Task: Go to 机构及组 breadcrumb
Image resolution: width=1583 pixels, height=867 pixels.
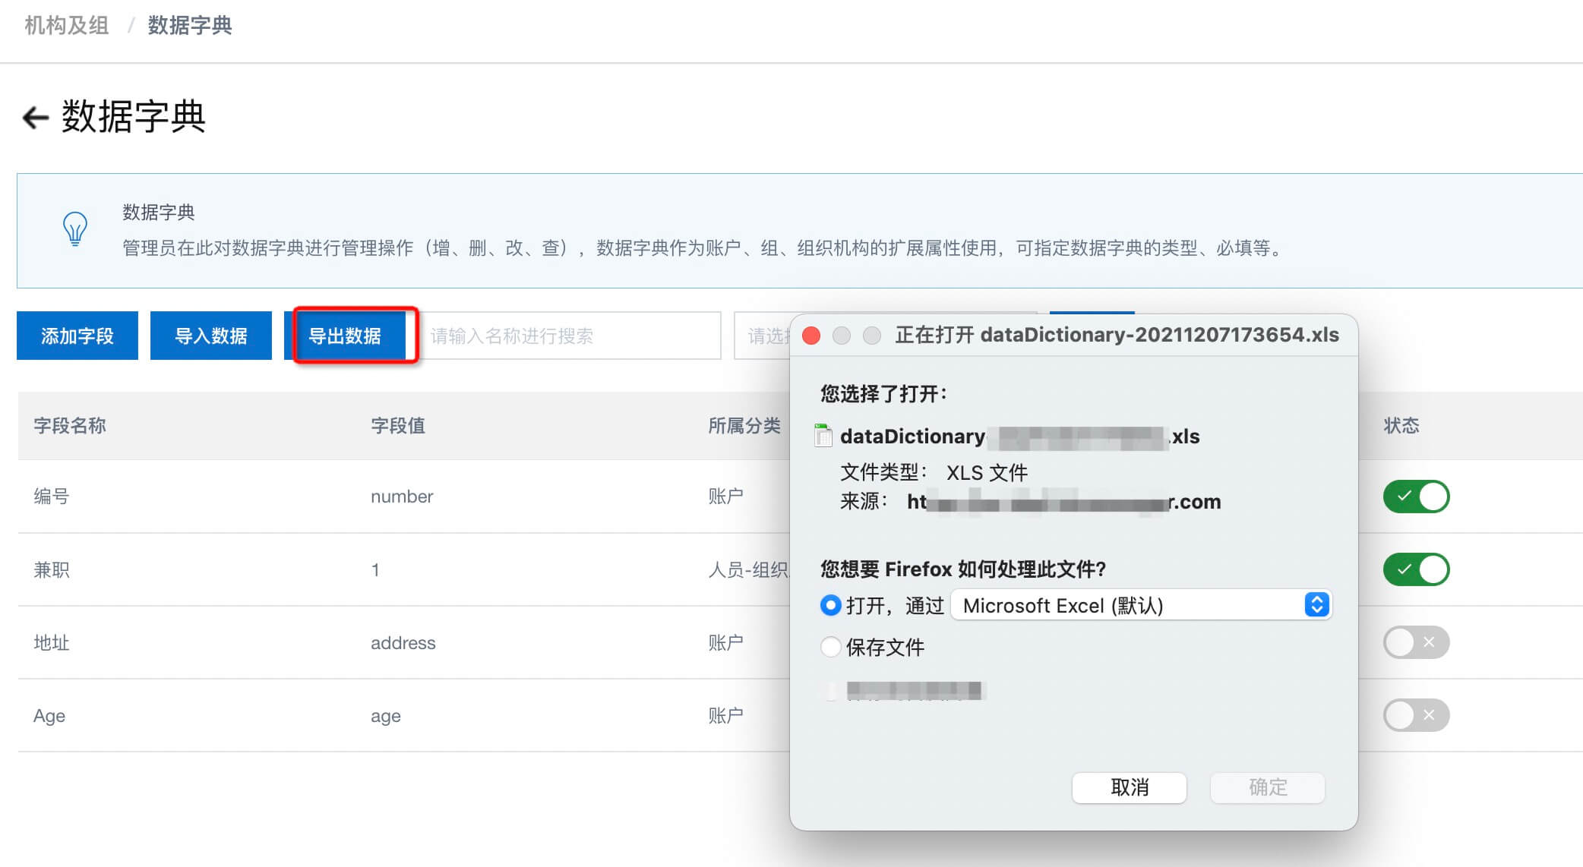Action: pos(67,26)
